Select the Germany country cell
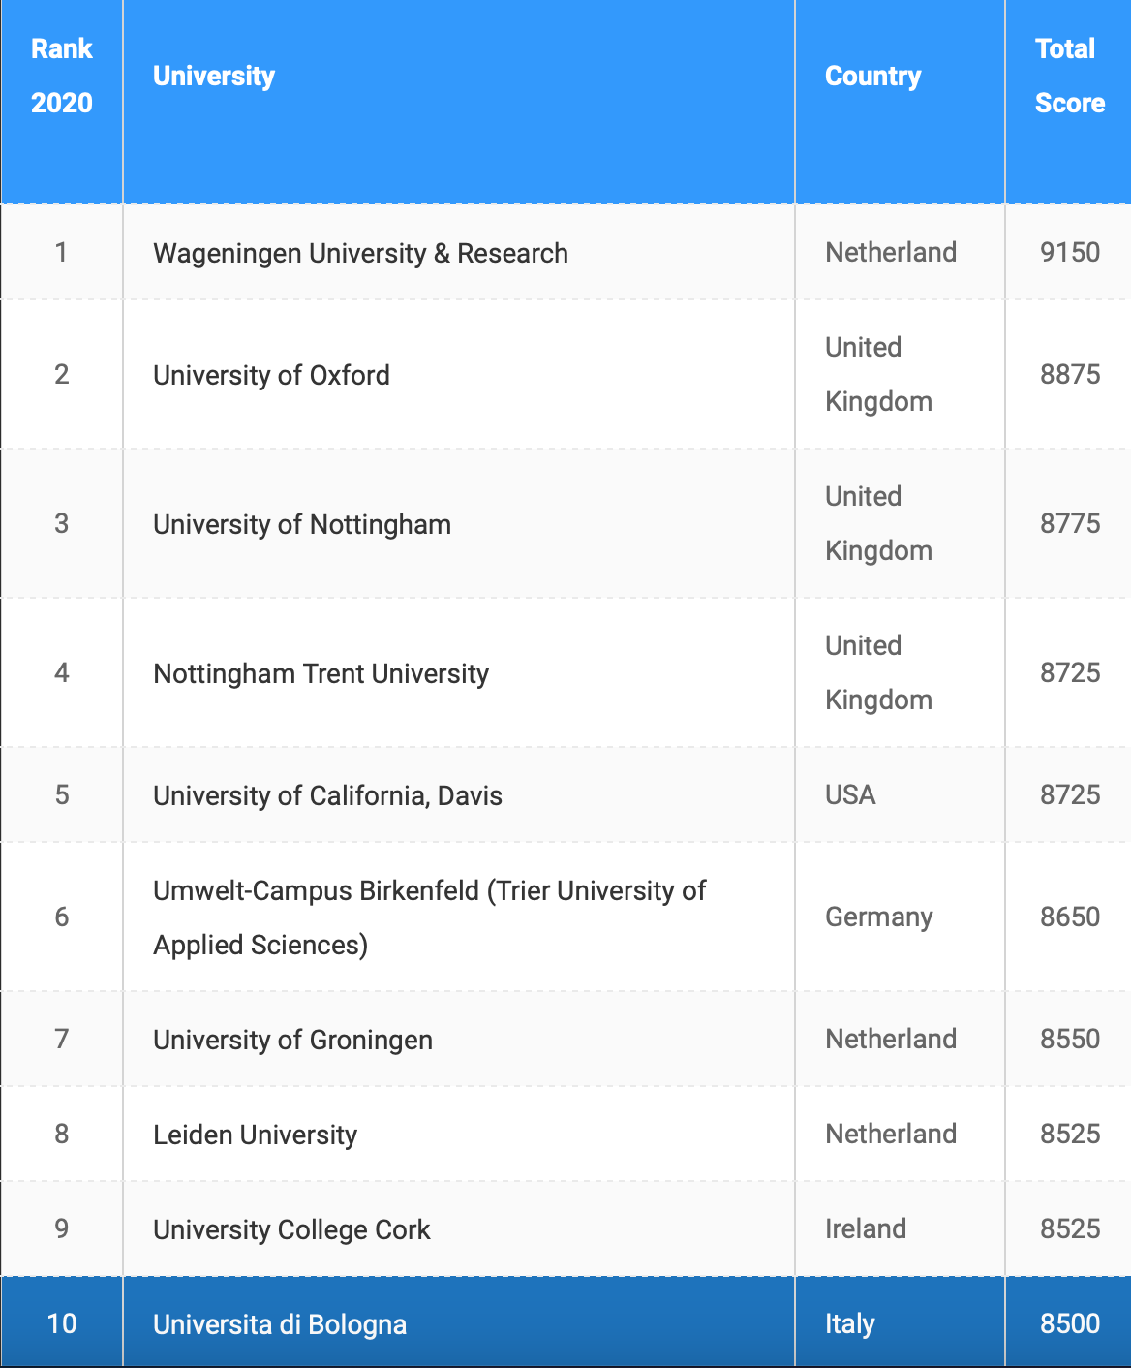Viewport: 1131px width, 1368px height. pyautogui.click(x=878, y=917)
